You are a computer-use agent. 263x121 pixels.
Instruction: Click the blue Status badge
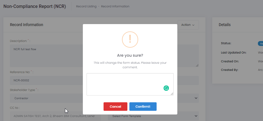coord(260,44)
